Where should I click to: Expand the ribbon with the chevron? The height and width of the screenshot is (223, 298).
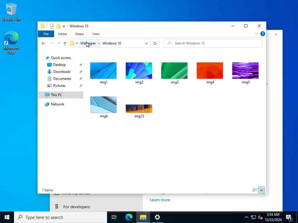point(256,34)
